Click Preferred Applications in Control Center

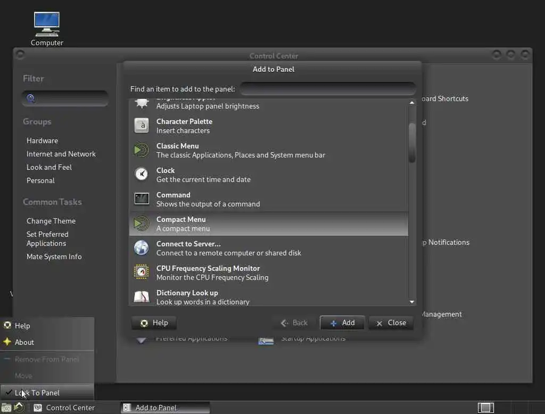(x=191, y=338)
